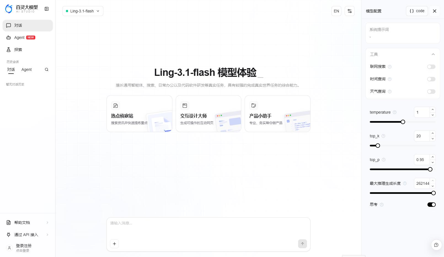Expand the 通过 API 接入 chevron
The width and height of the screenshot is (444, 257).
[x=47, y=235]
